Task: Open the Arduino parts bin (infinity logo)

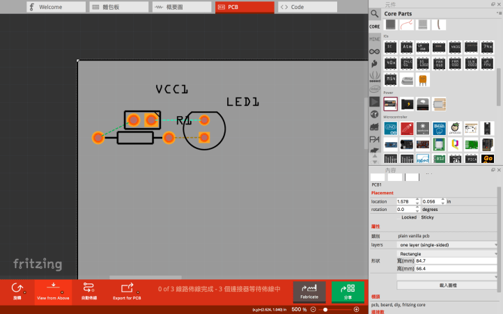Action: pos(374,52)
